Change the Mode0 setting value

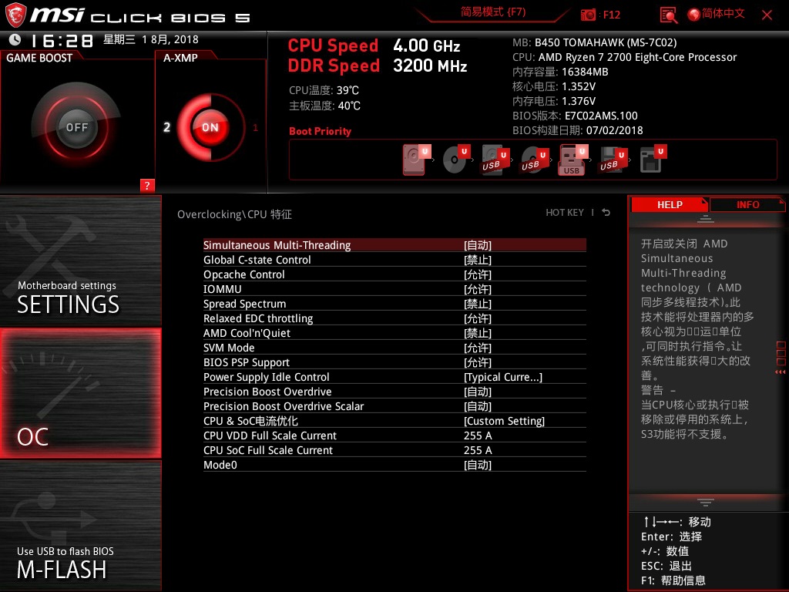pos(478,465)
